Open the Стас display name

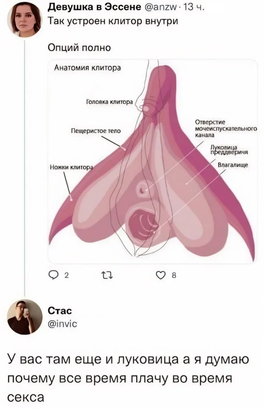60,311
